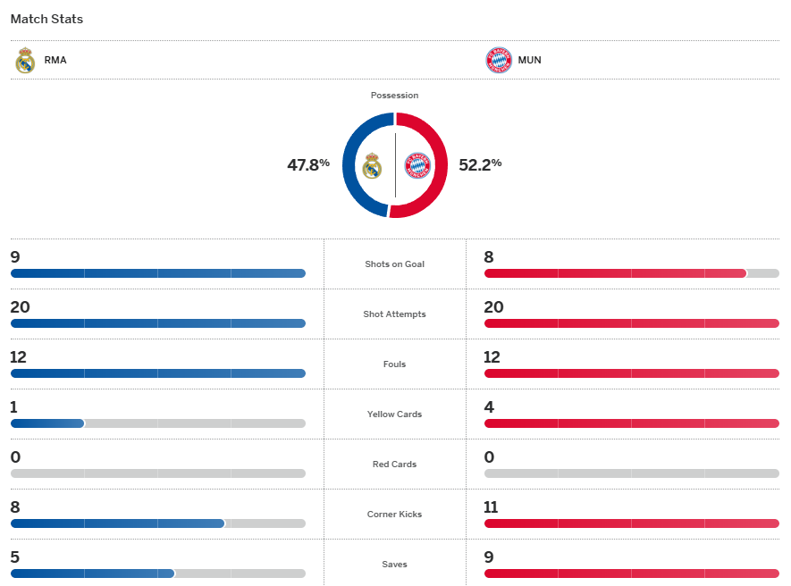Click the Shot Attempts stat label
This screenshot has height=586, width=791.
click(395, 314)
